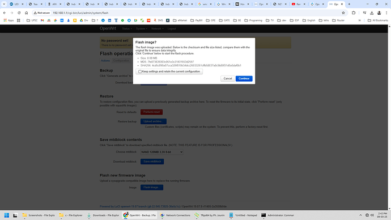The width and height of the screenshot is (391, 220).
Task: Open the System menu in OpenWrt header
Action: pos(142,29)
